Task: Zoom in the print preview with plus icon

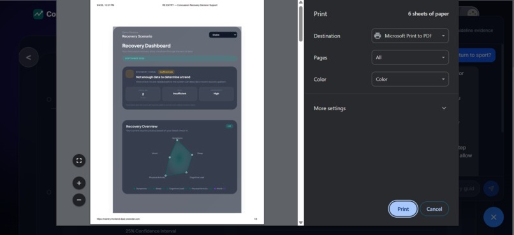Action: (78, 183)
